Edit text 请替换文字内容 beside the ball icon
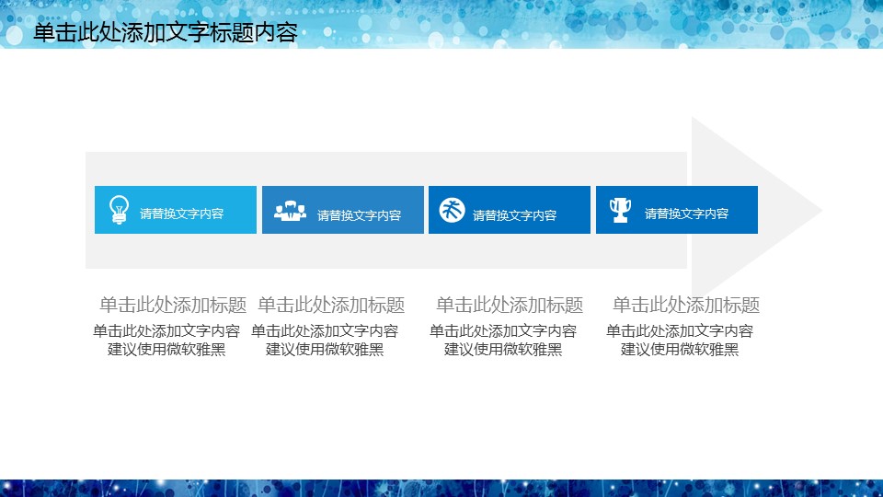Screen dimensions: 883x497 pos(514,215)
